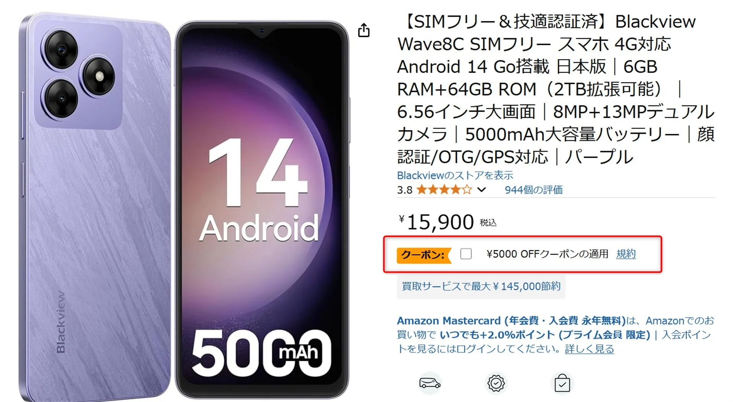The width and height of the screenshot is (733, 402).
Task: Click the shopping bag checkmark icon
Action: pyautogui.click(x=562, y=383)
